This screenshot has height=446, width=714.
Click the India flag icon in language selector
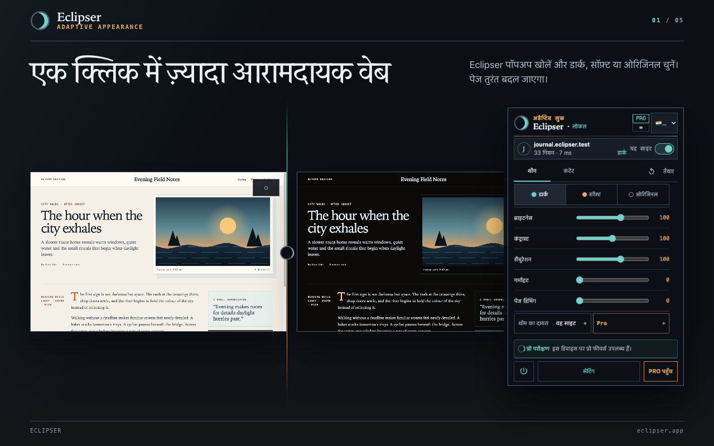[659, 123]
